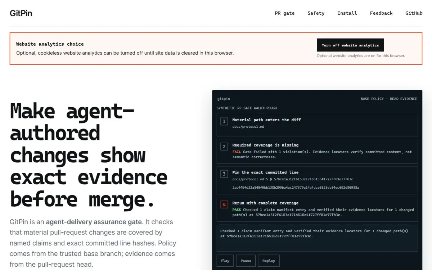Click 'Website analytics choice' heading
432x270 pixels.
click(50, 44)
